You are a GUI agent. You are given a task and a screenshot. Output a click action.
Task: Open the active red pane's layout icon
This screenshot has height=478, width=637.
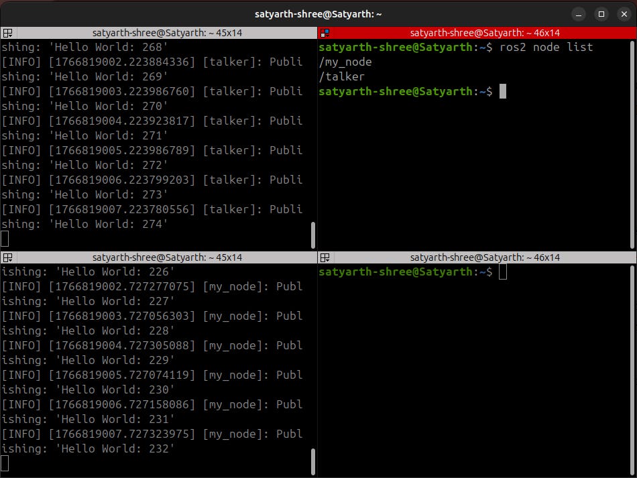point(325,33)
